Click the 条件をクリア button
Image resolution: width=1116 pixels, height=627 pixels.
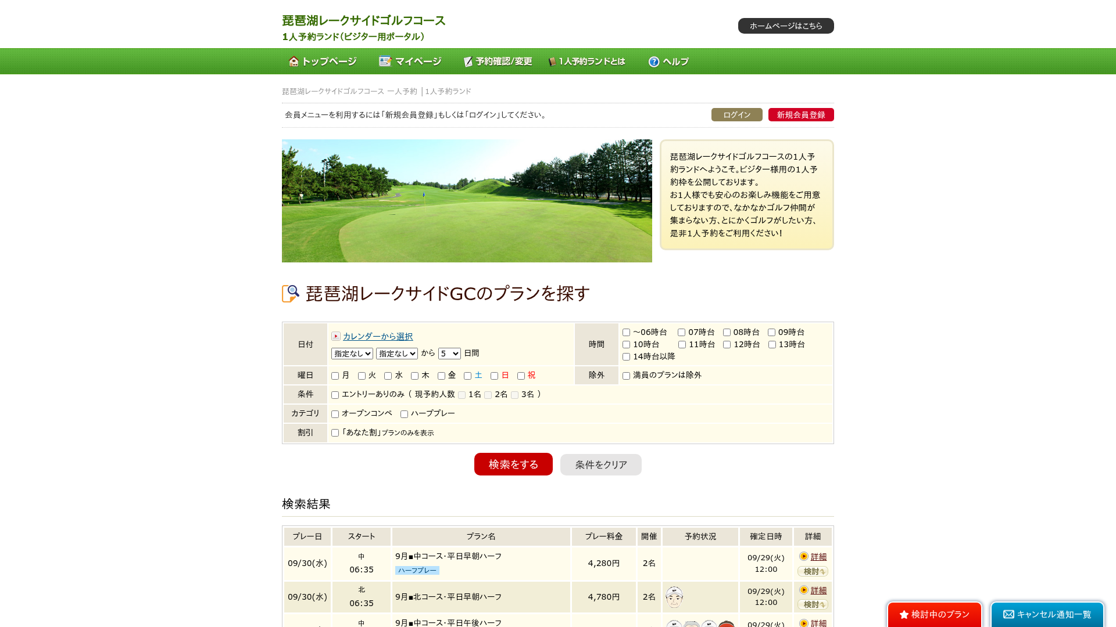pyautogui.click(x=601, y=464)
